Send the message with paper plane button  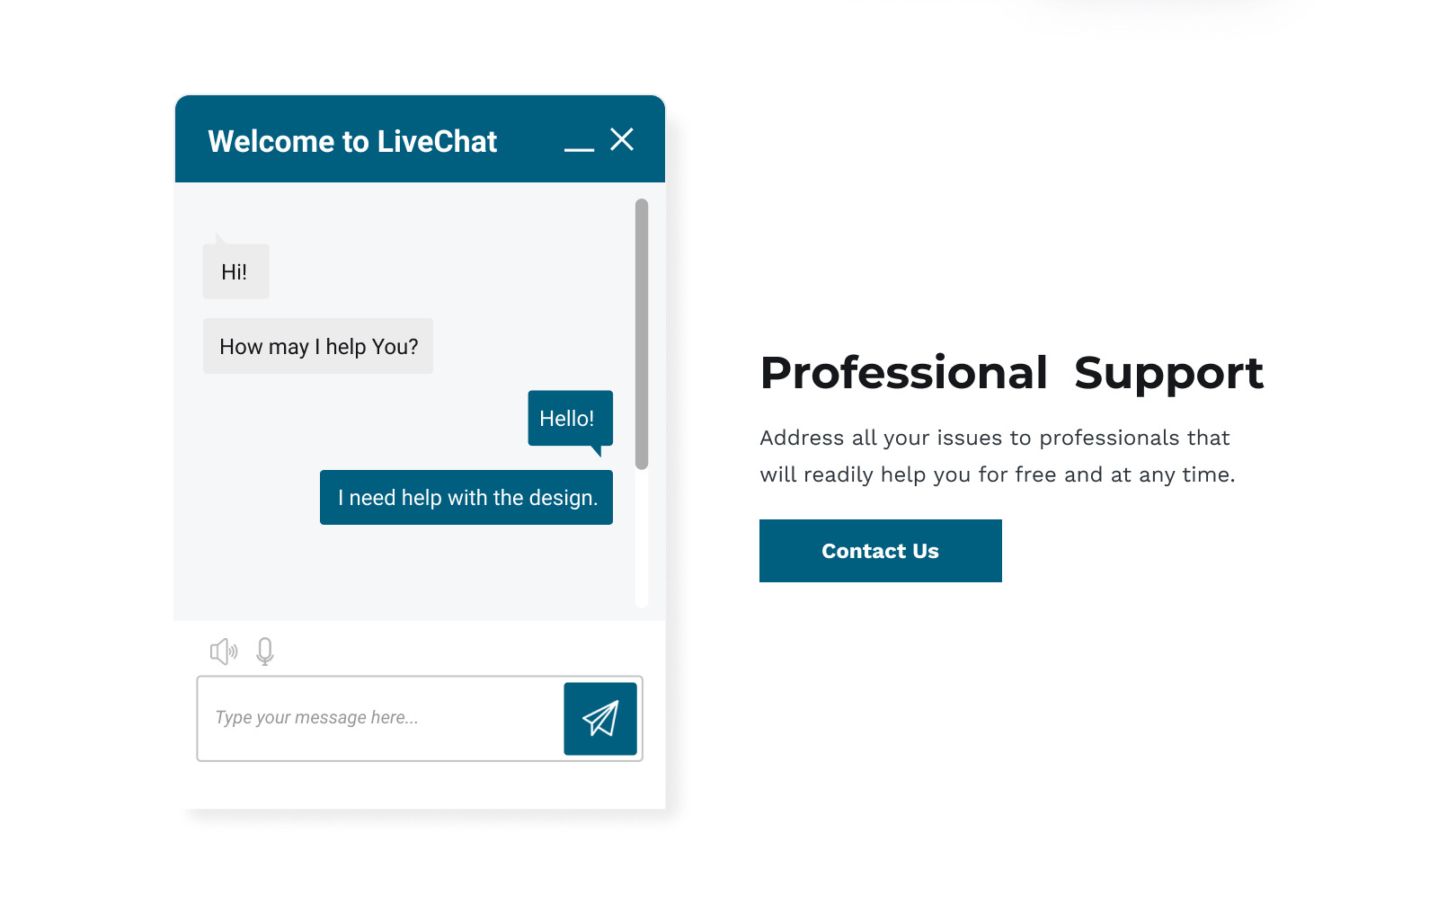point(600,719)
